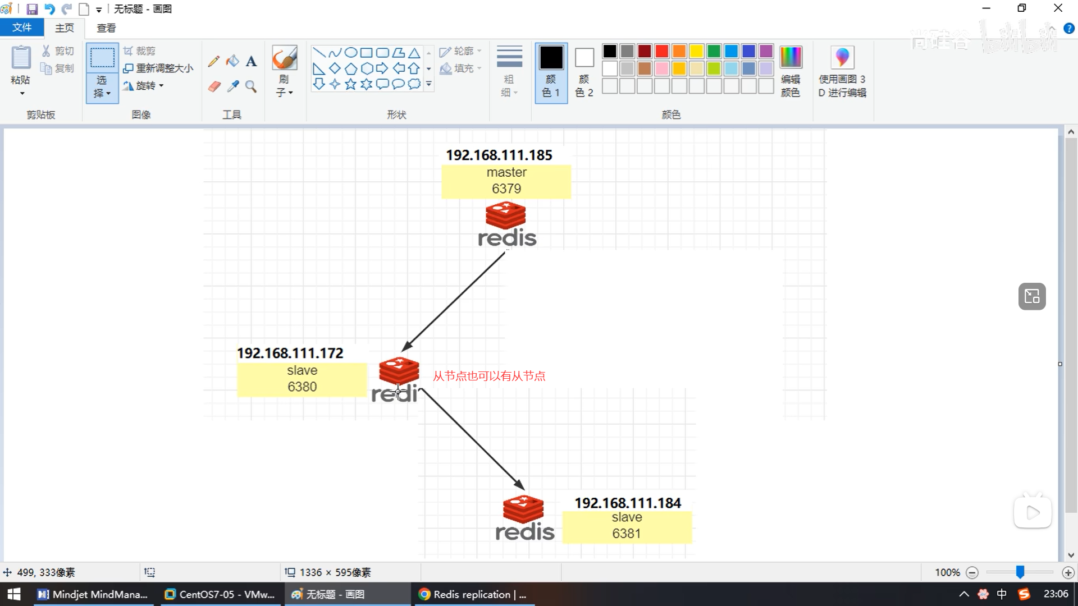
Task: Expand the Paste options arrow
Action: (x=22, y=93)
